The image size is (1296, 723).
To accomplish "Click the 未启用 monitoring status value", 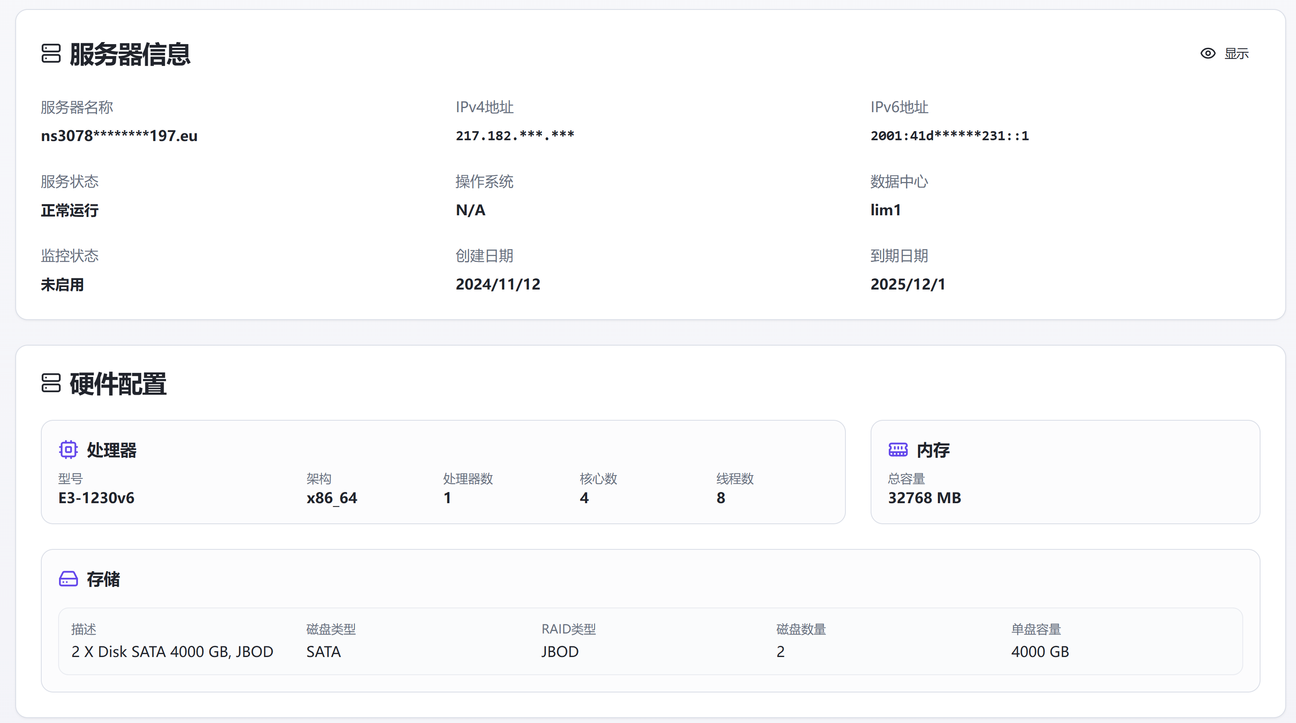I will (x=62, y=285).
